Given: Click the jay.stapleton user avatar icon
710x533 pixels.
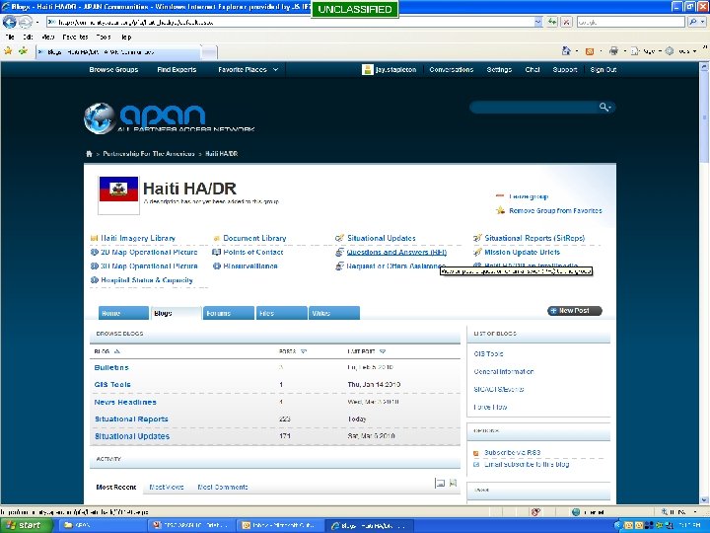Looking at the screenshot, I should (x=368, y=70).
